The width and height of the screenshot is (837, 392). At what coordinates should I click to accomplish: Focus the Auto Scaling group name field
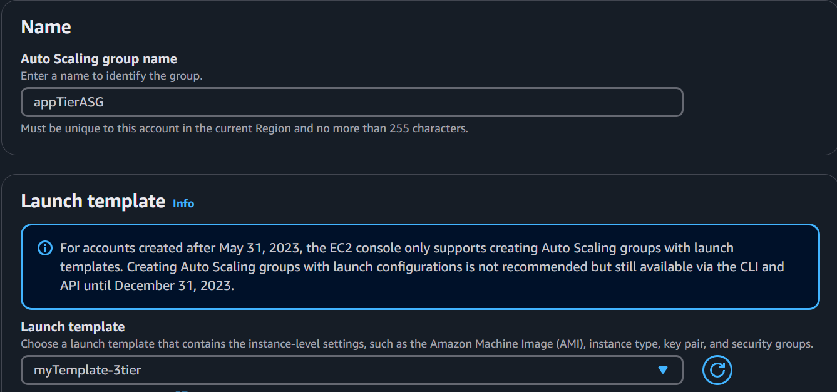pos(352,102)
